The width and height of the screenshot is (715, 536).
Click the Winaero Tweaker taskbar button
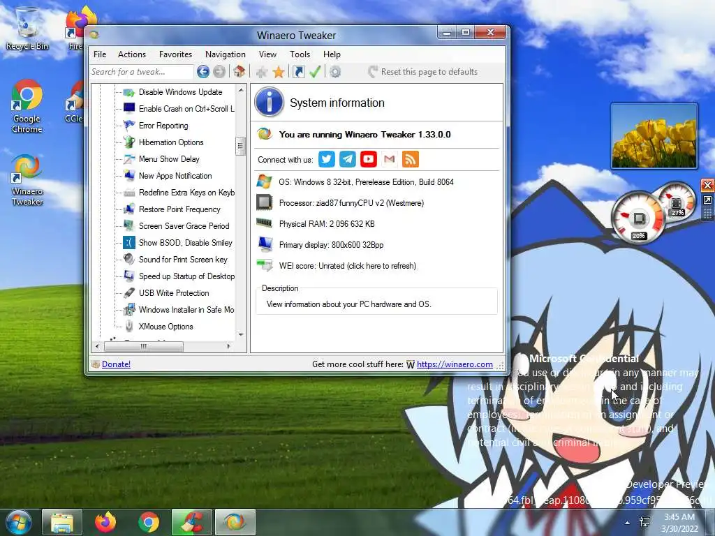click(x=235, y=522)
